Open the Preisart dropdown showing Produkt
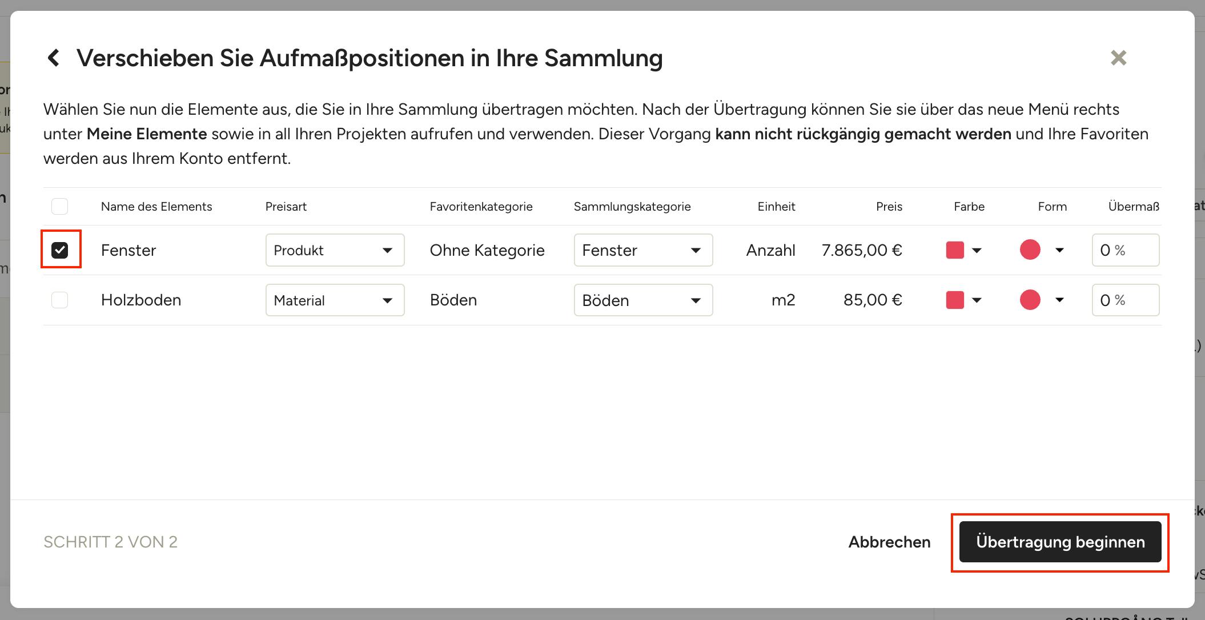 pyautogui.click(x=335, y=250)
